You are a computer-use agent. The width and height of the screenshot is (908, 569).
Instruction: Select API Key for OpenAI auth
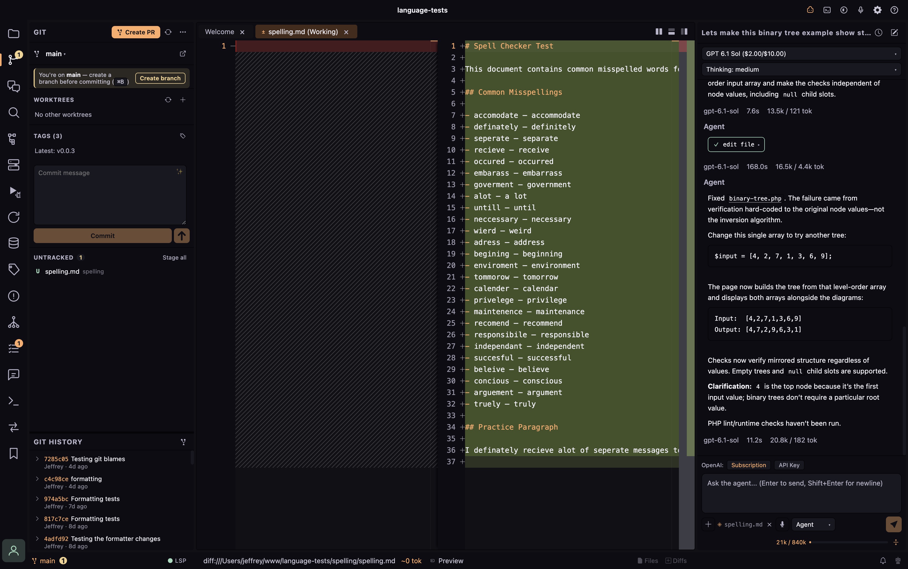click(789, 465)
